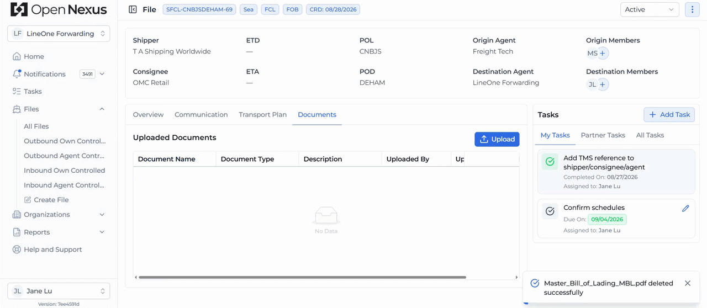Switch to the Overview tab
Viewport: 707px width, 308px height.
pos(148,115)
